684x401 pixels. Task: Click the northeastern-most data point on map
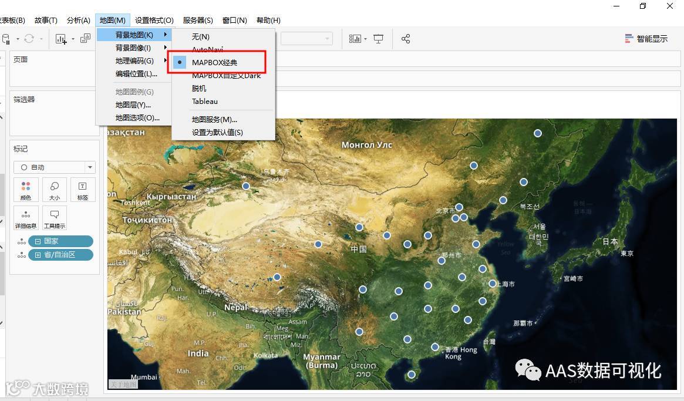pyautogui.click(x=538, y=133)
